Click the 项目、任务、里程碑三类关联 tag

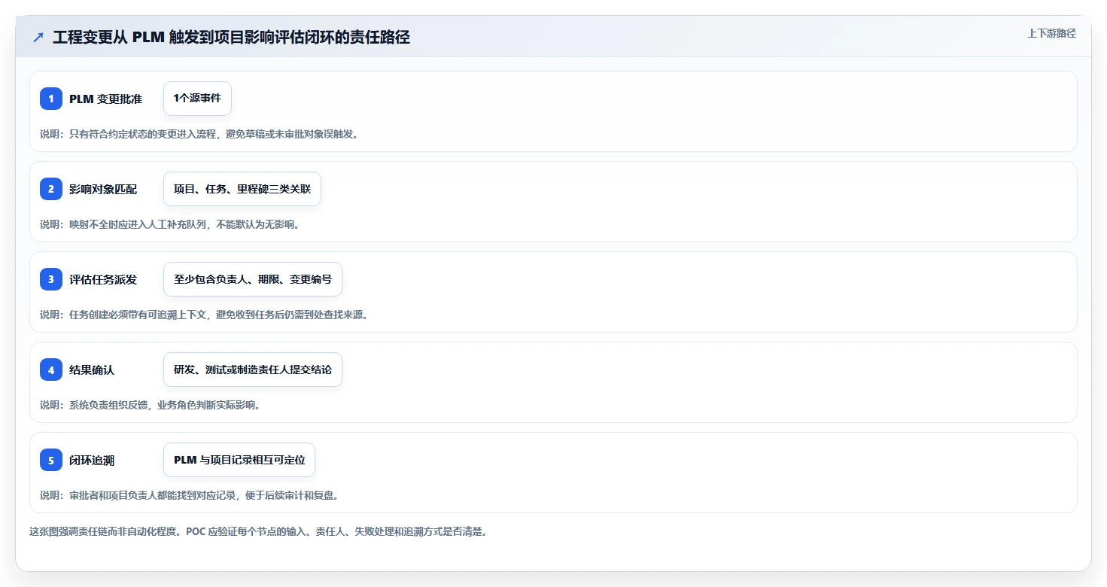coord(242,189)
